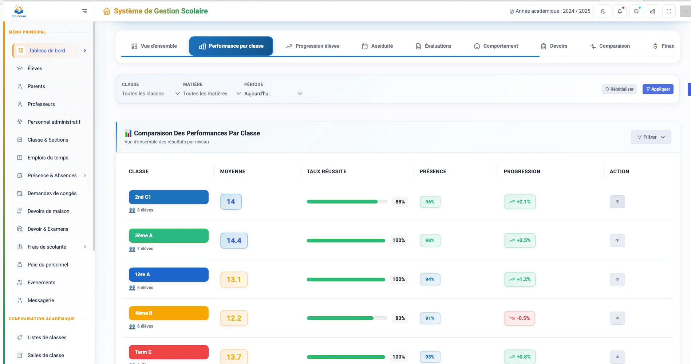Switch to the Assiduité tab
The image size is (691, 364).
pyautogui.click(x=377, y=46)
